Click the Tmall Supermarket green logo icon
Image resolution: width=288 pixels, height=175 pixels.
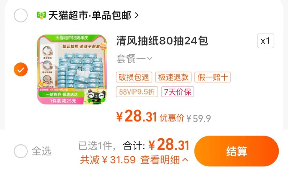[41, 15]
